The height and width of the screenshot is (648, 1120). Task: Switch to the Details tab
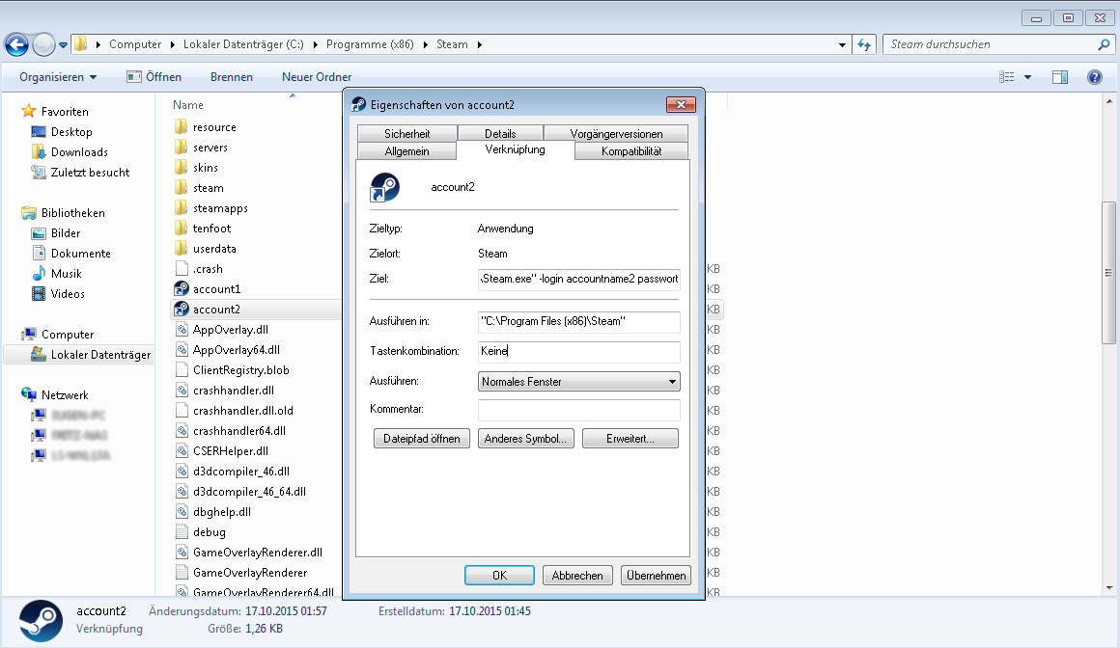coord(500,133)
